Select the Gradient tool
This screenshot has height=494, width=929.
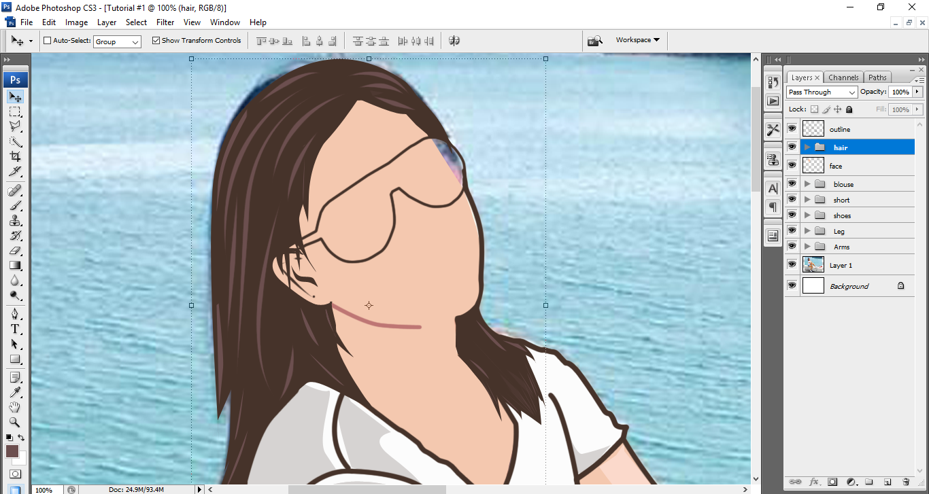pos(15,266)
